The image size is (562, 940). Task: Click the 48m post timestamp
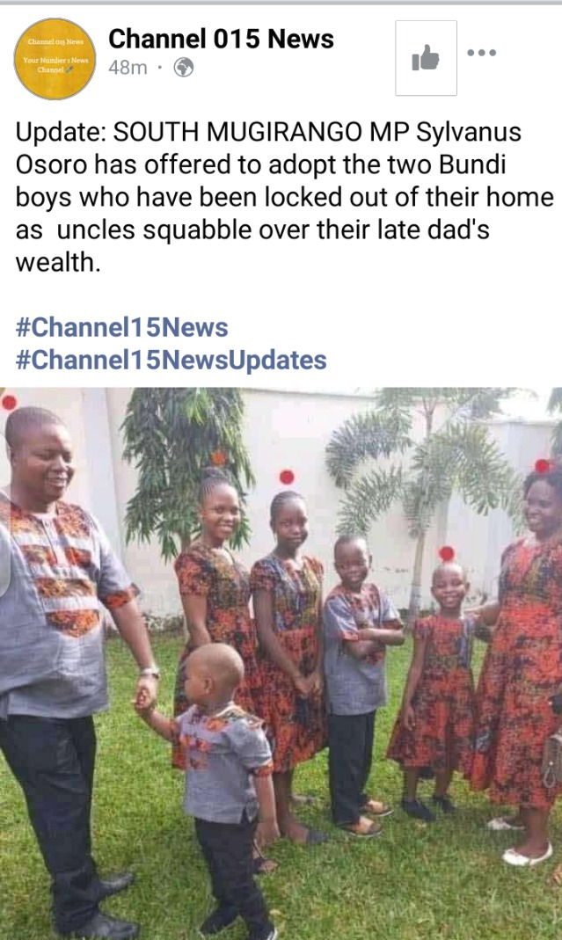128,68
